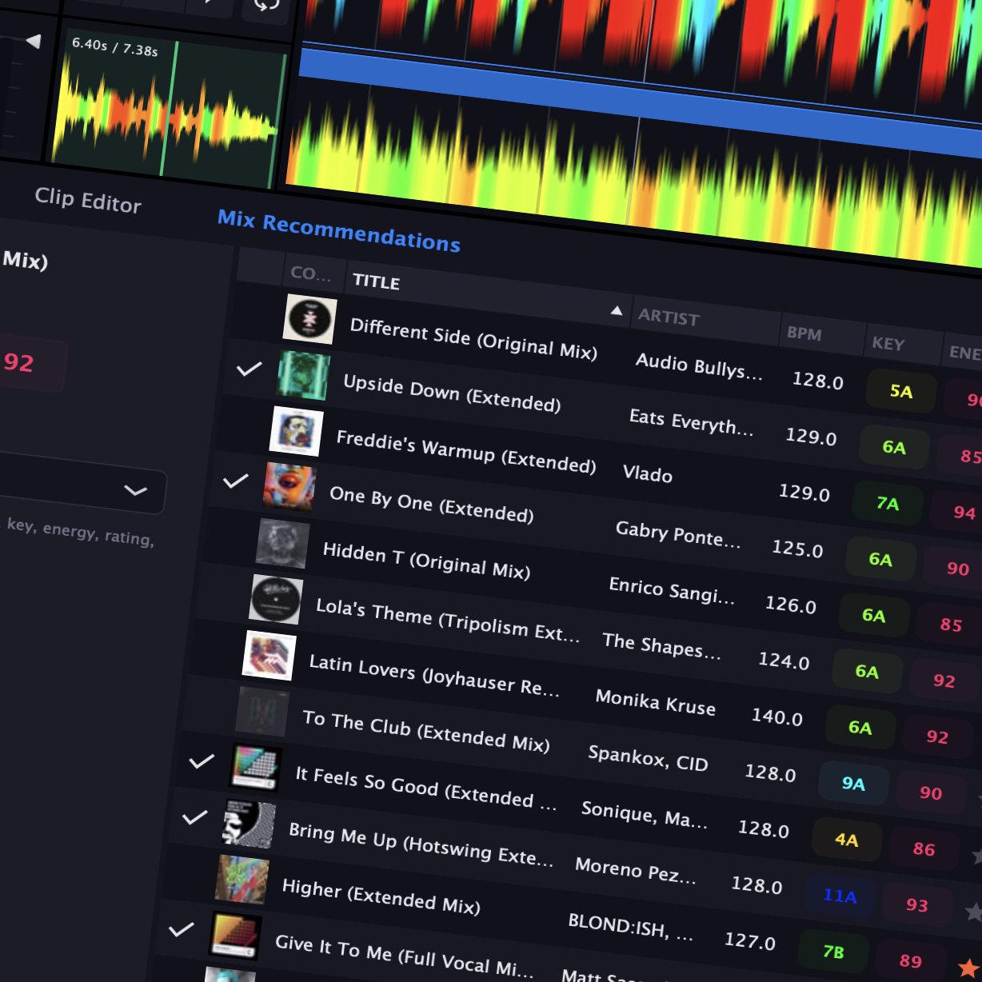Sort by the KEY column header
Screen dimensions: 982x982
point(889,345)
